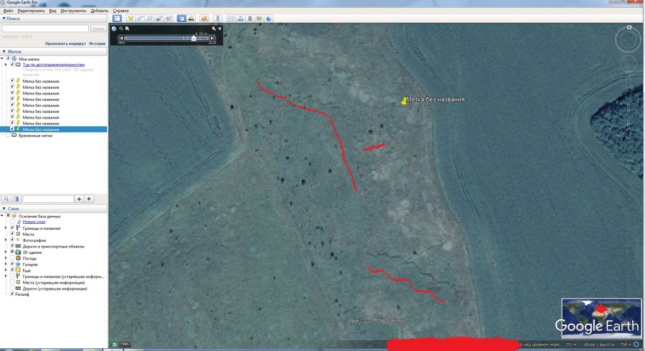The height and width of the screenshot is (351, 645).
Task: Expand Погода layer
Action: 6,258
